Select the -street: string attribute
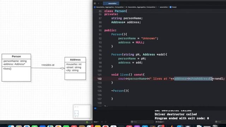 tap(73, 67)
